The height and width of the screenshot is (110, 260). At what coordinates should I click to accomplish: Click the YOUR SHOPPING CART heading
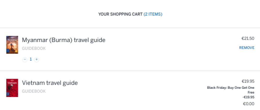pos(120,14)
